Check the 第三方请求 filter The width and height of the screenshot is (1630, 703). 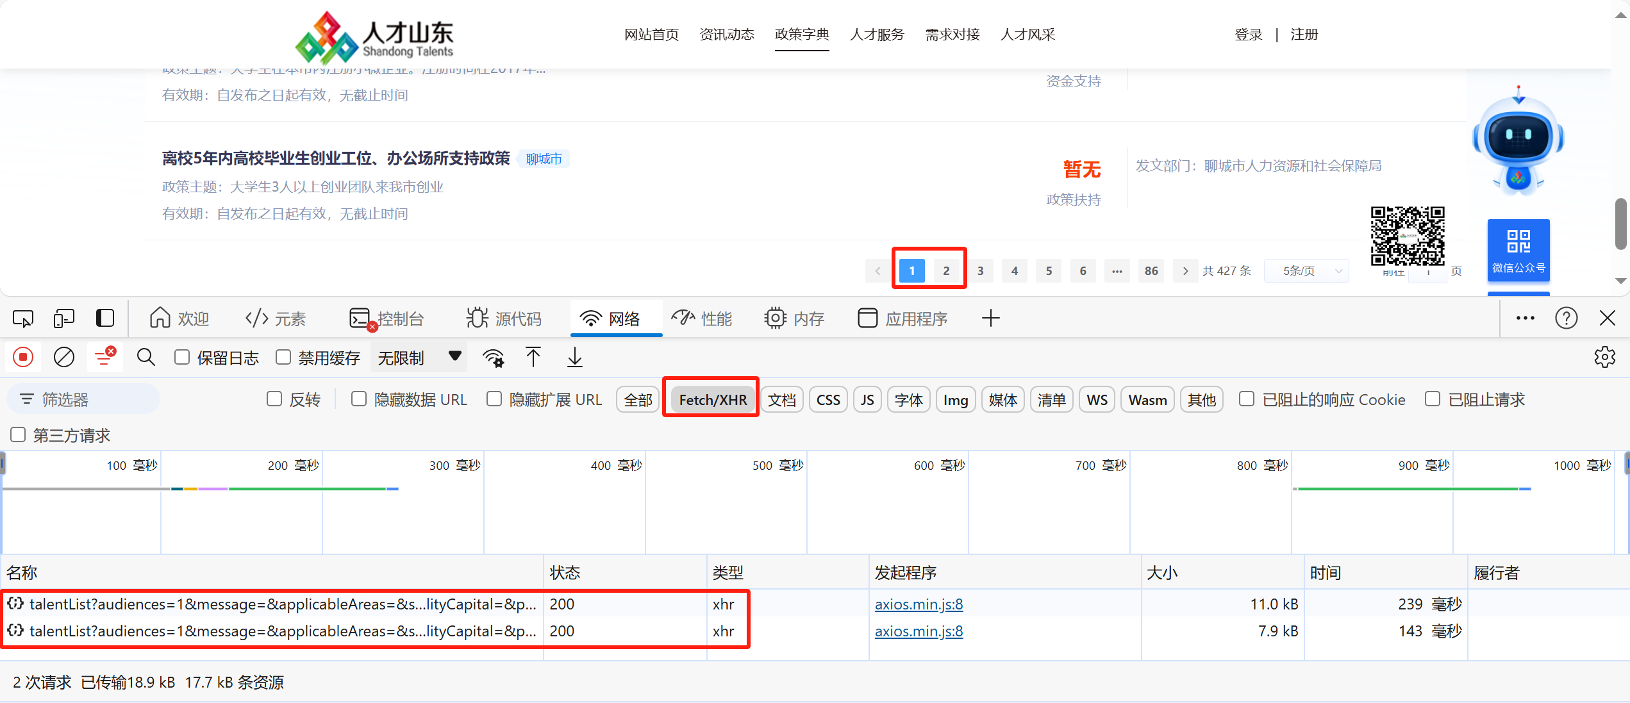coord(17,434)
